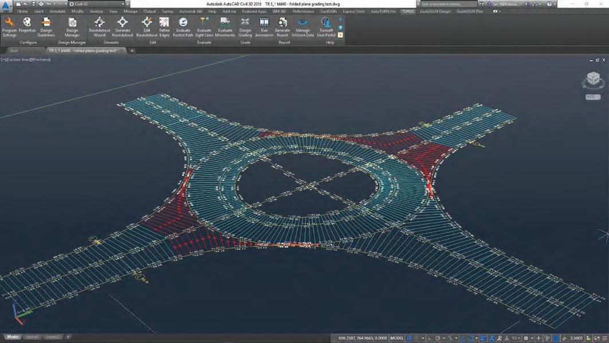This screenshot has width=609, height=343.
Task: Click Undo in quick access toolbar
Action: pos(49,4)
